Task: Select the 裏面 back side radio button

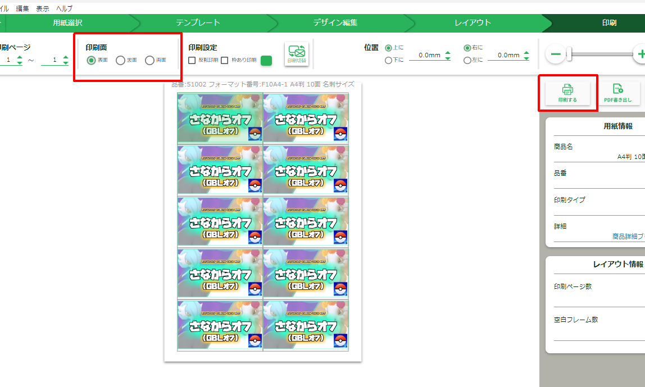Action: click(120, 61)
